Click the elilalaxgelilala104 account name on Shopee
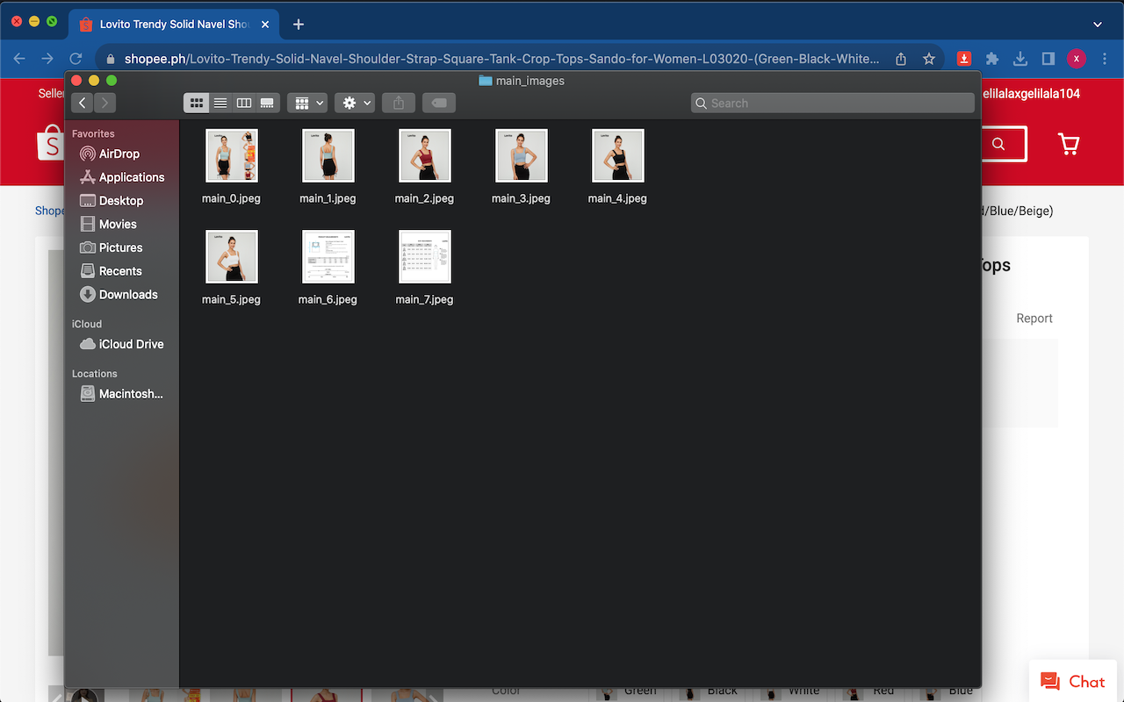 (x=1031, y=94)
